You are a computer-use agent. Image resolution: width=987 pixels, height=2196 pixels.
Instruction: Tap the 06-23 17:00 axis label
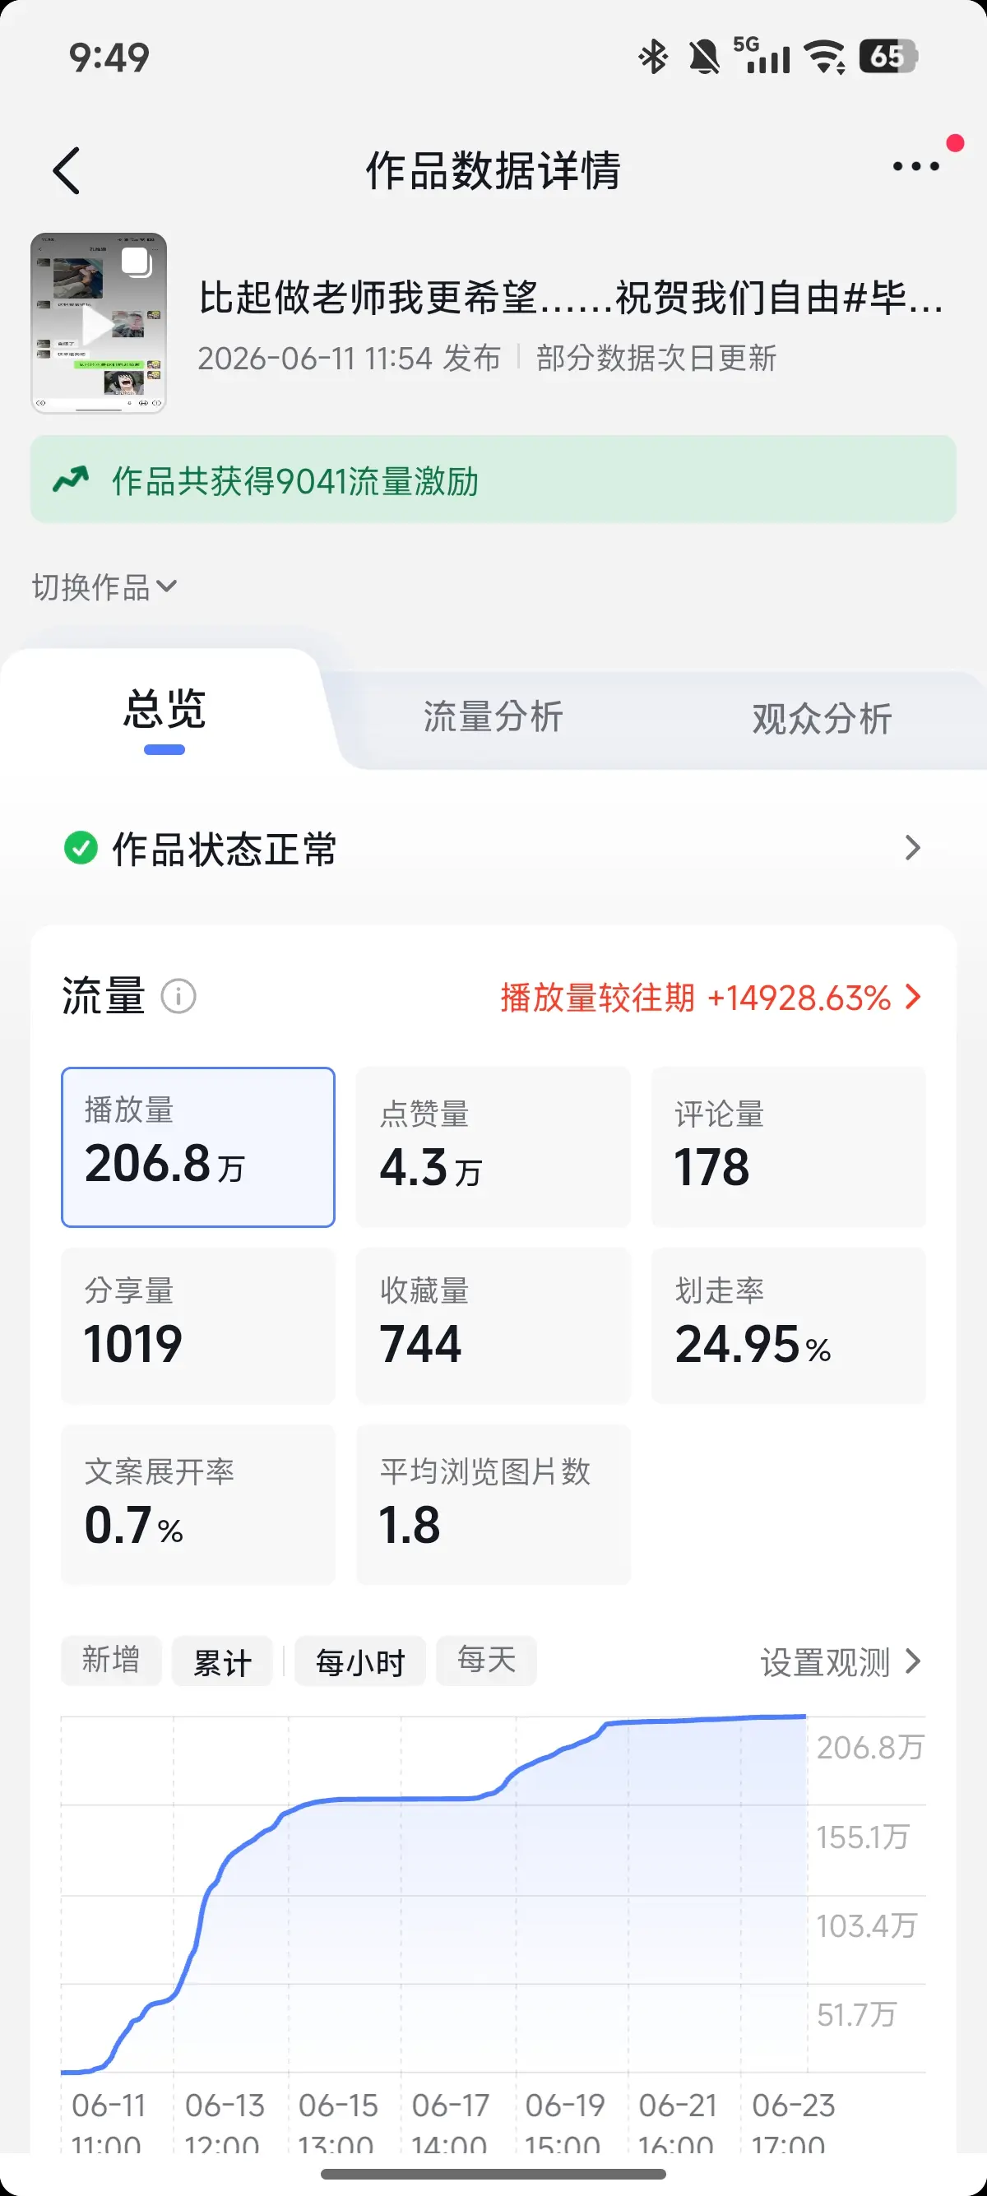(793, 2124)
